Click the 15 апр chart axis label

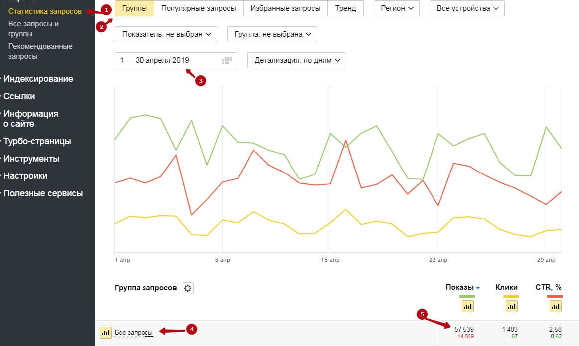tap(330, 260)
